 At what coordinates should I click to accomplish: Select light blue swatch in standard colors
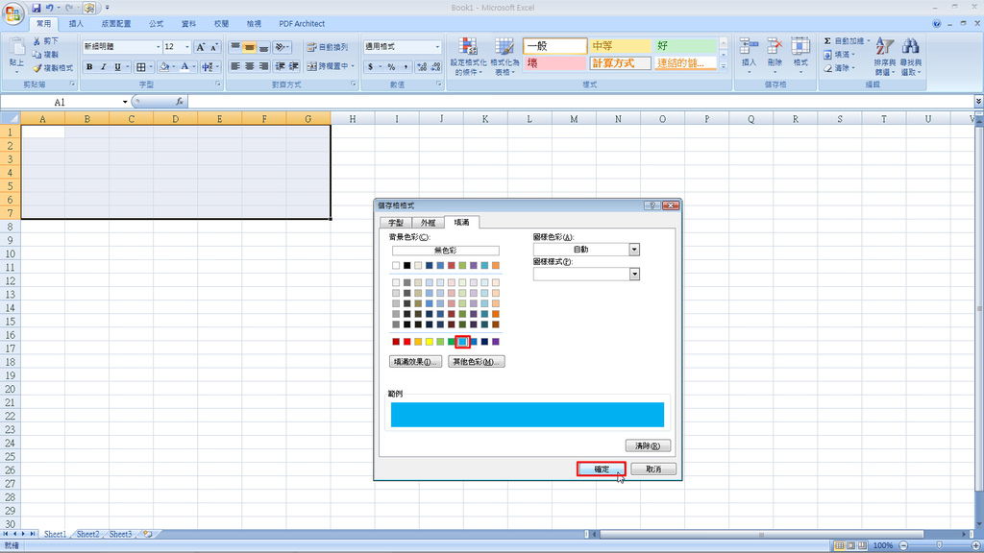462,342
